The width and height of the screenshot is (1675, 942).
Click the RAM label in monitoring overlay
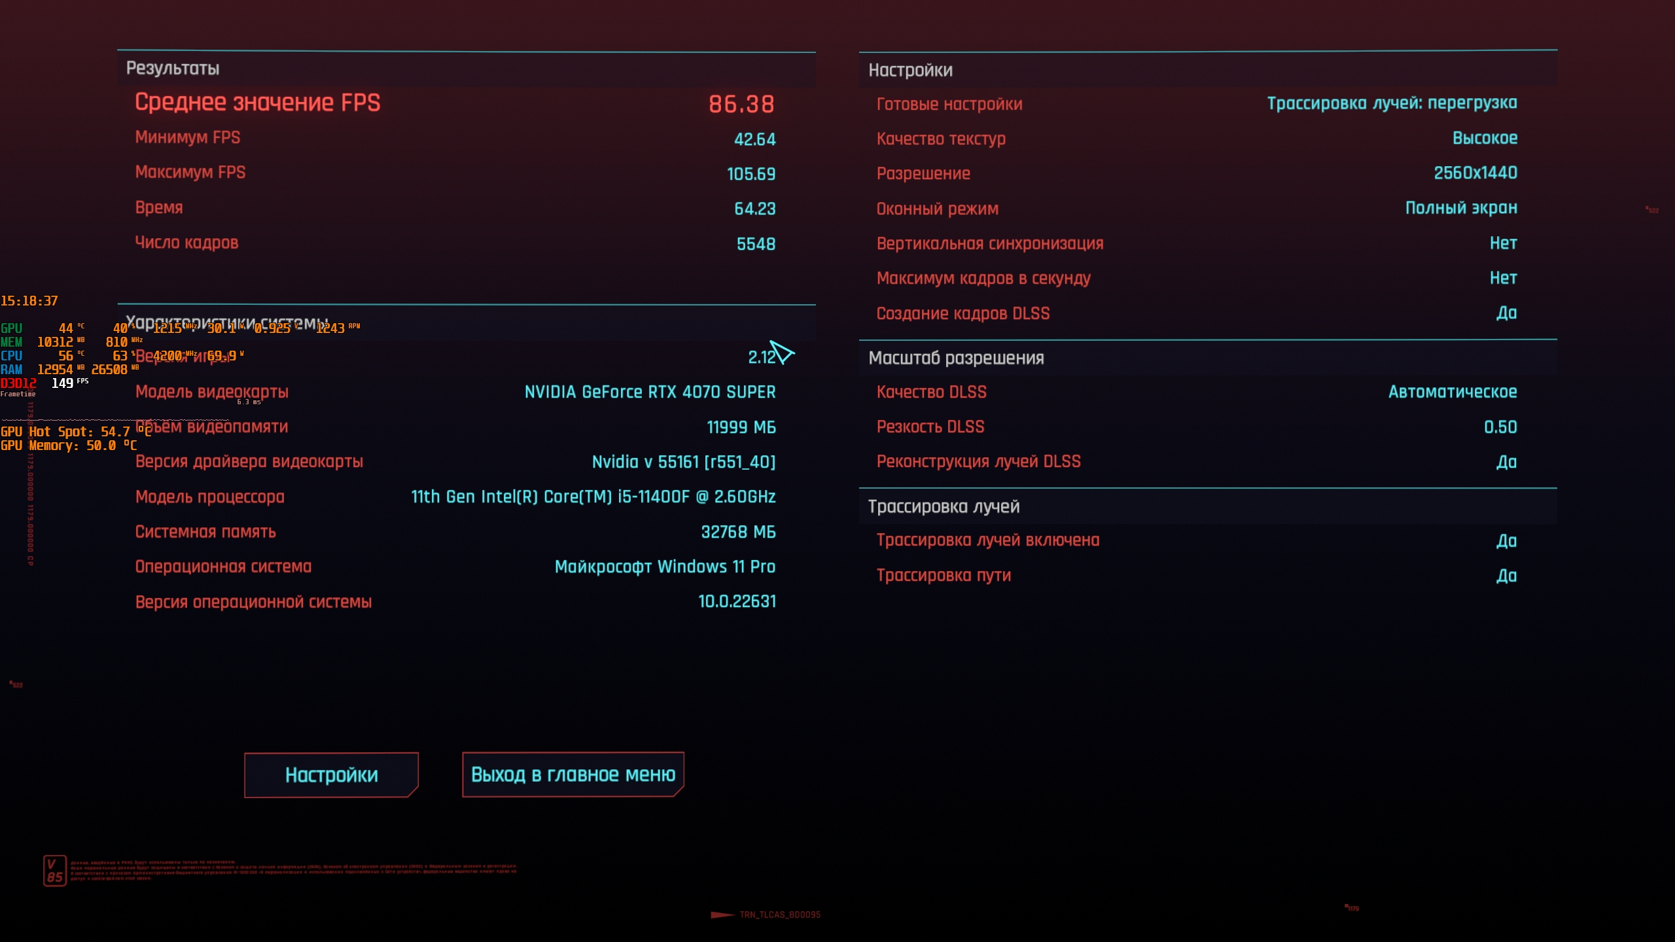click(x=12, y=370)
